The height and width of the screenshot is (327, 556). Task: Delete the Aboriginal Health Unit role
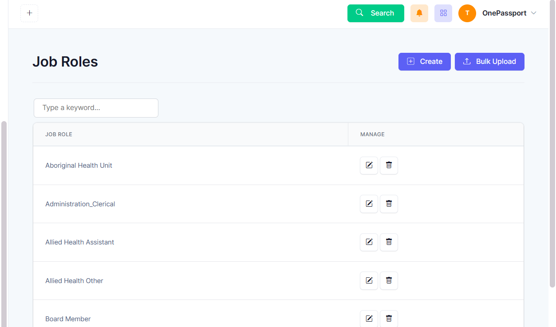point(389,165)
